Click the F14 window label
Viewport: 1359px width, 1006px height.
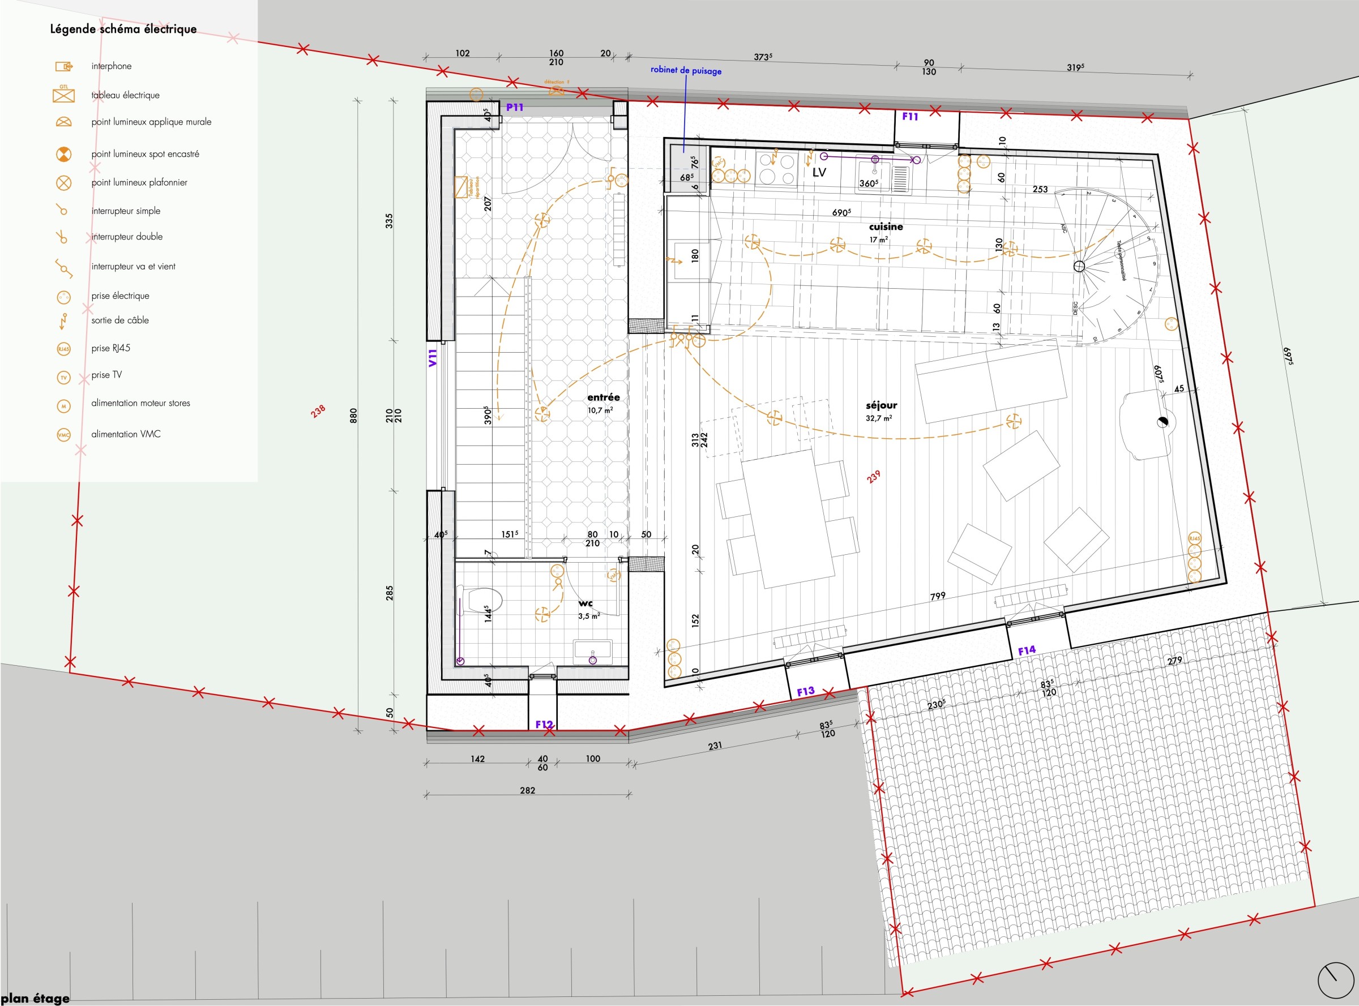click(1027, 650)
